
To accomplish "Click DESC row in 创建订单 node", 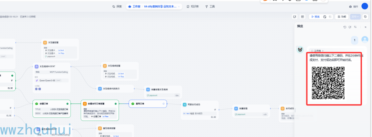I will coord(51,114).
